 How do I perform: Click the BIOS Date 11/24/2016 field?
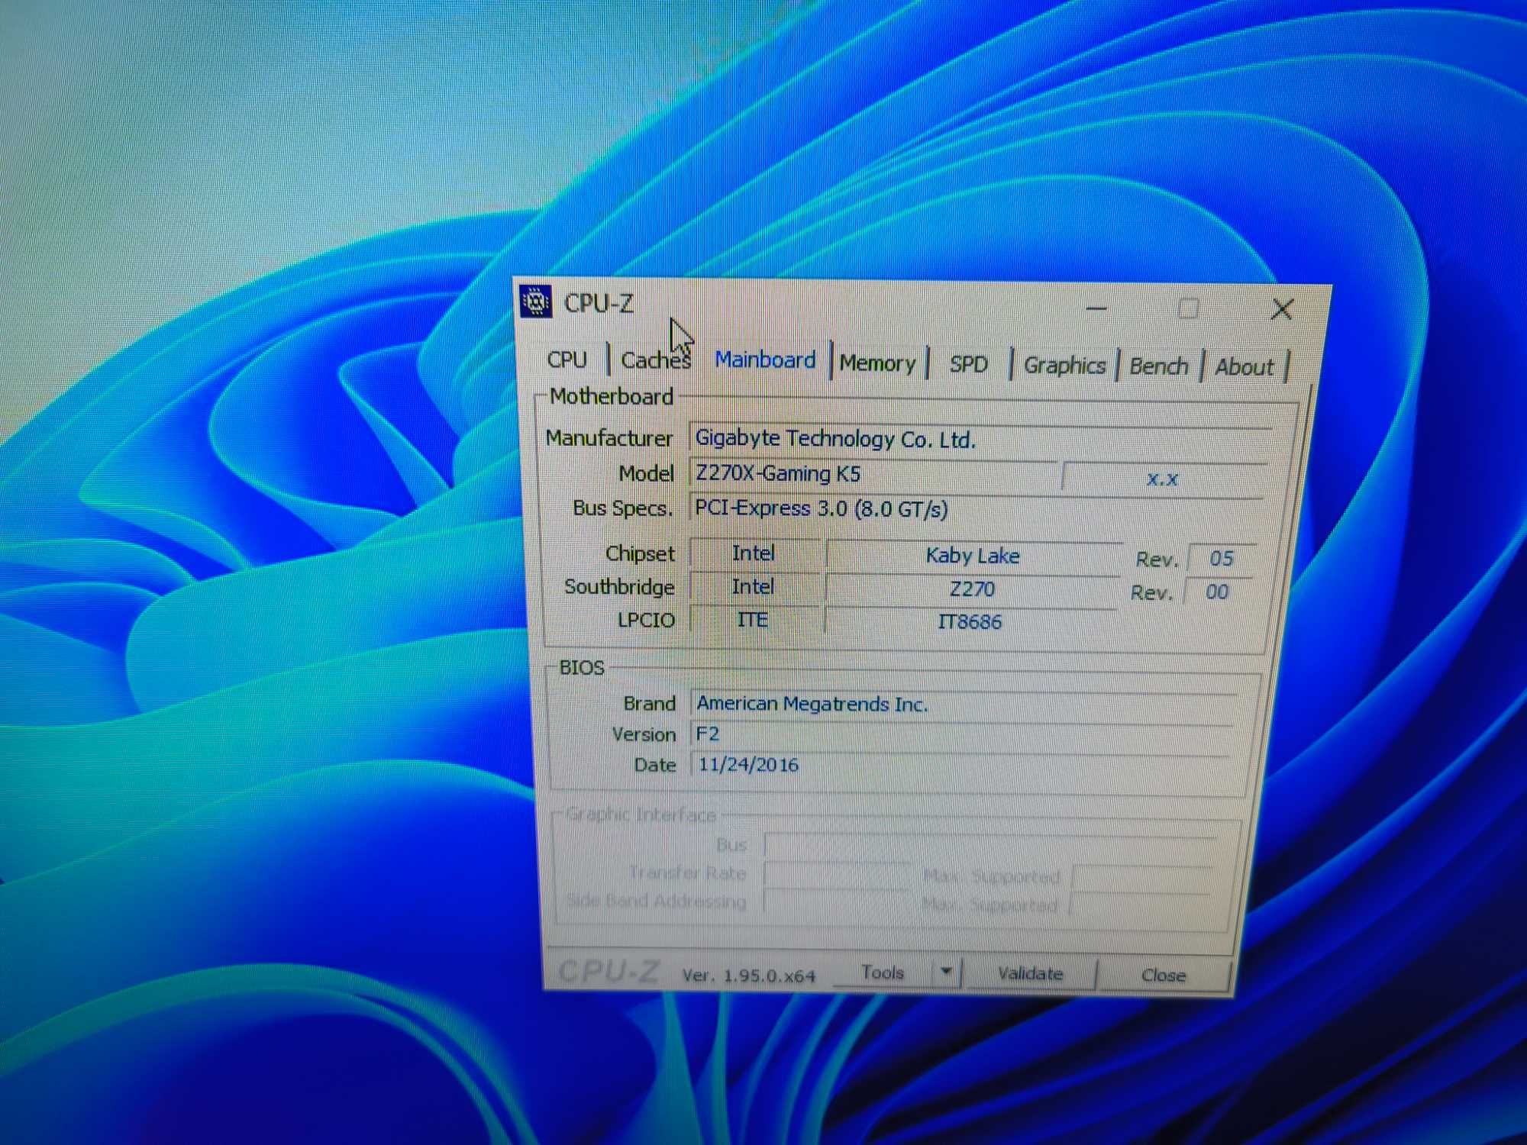tap(960, 765)
